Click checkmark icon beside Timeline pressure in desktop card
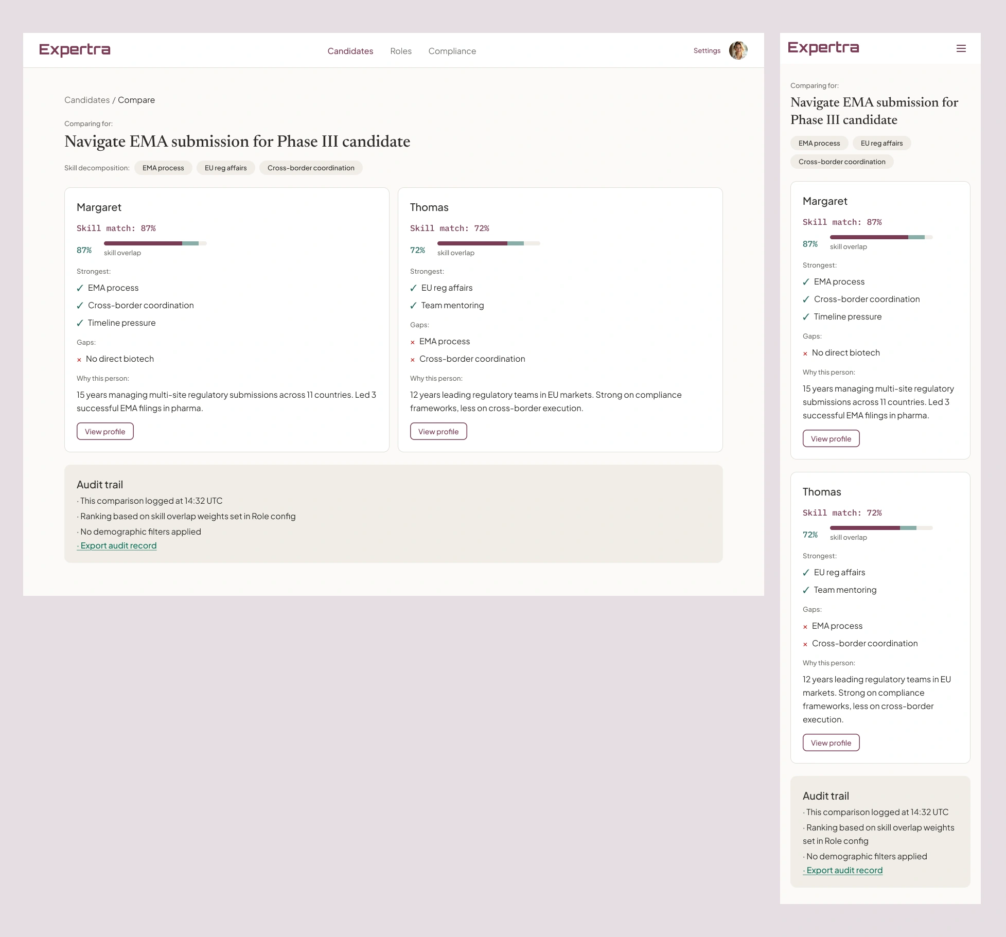The height and width of the screenshot is (937, 1006). 80,323
